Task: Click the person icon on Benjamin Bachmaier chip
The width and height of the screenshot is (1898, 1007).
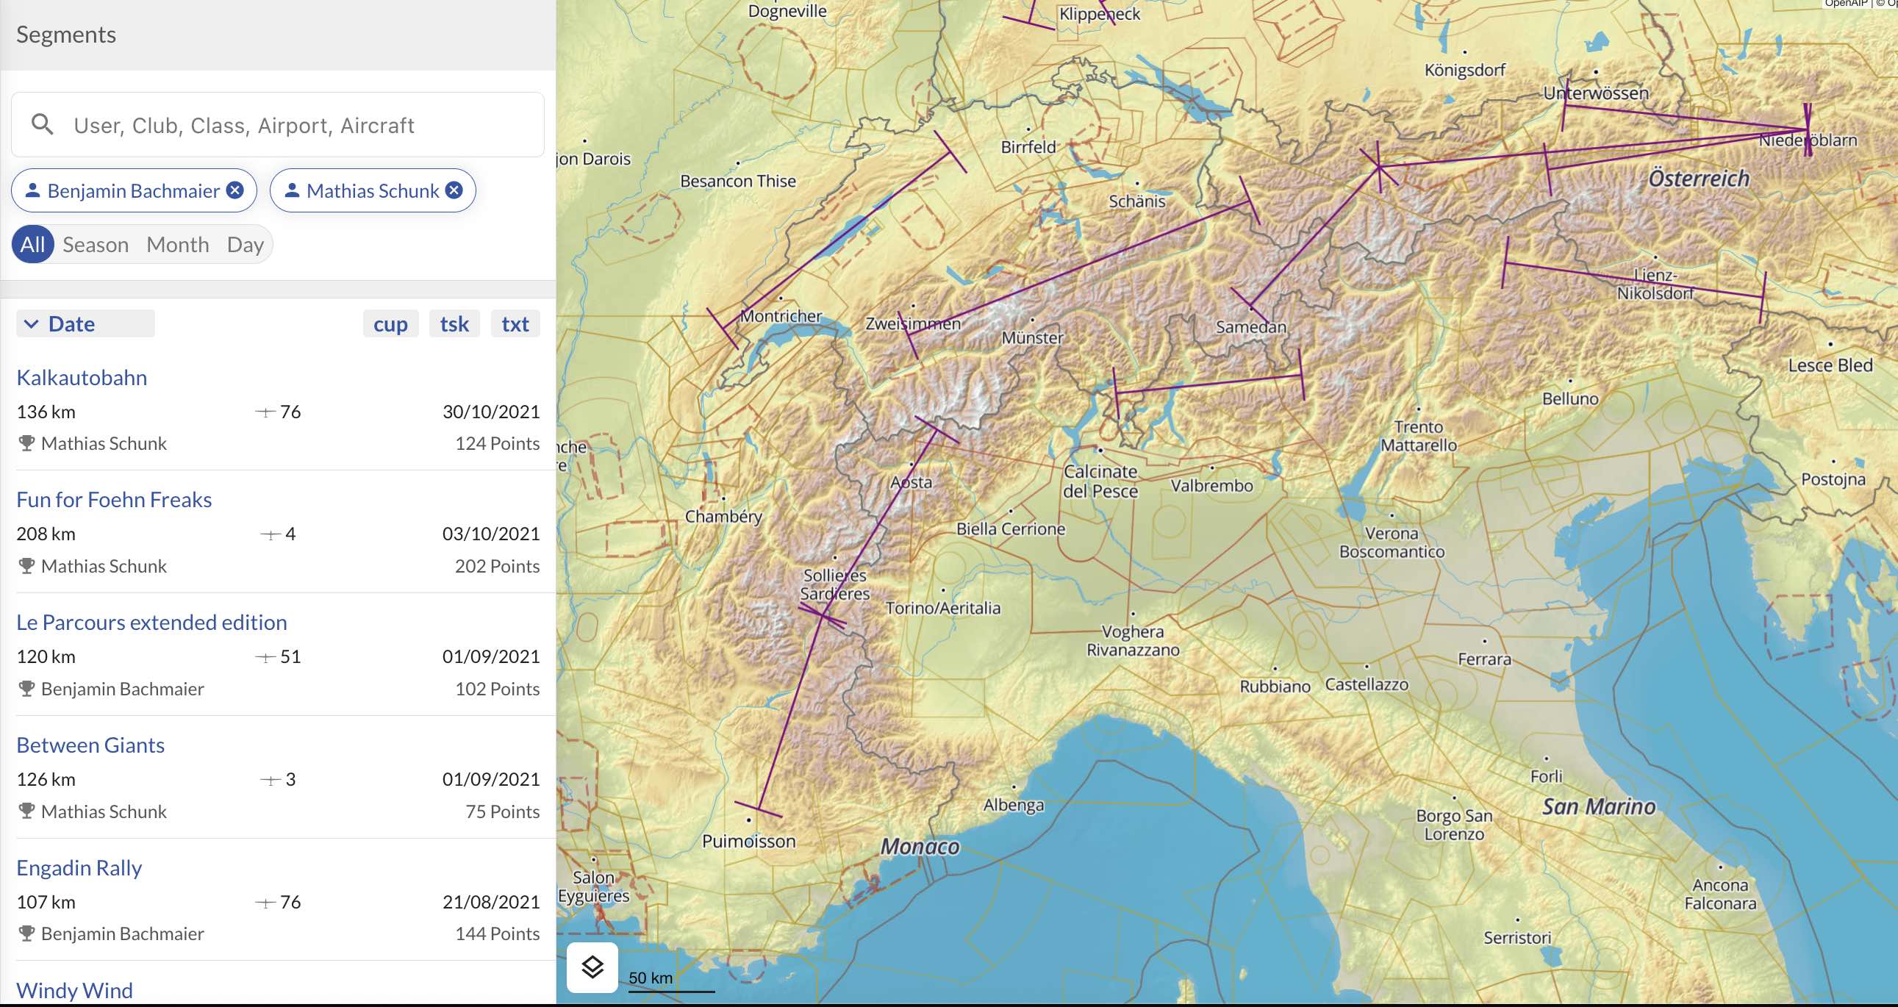Action: coord(32,191)
